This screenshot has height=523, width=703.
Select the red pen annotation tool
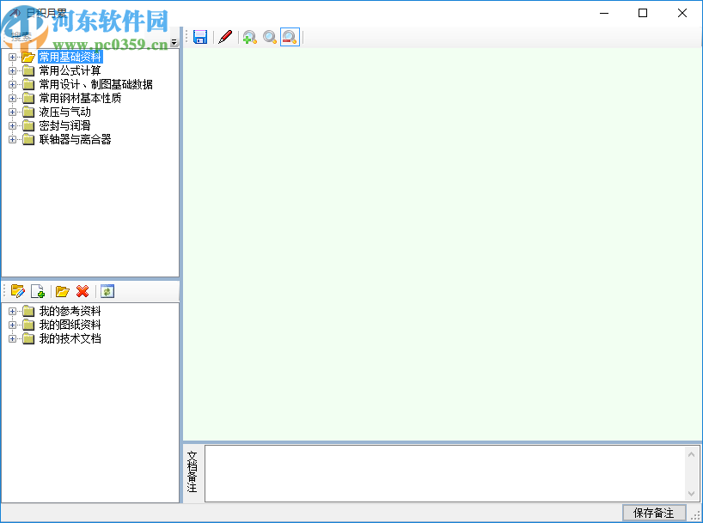225,37
